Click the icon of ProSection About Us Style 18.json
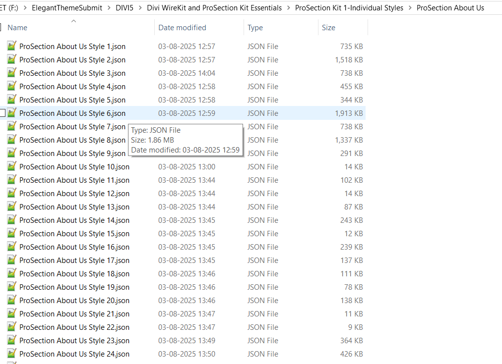Viewport: 502px width, 364px height. 11,273
